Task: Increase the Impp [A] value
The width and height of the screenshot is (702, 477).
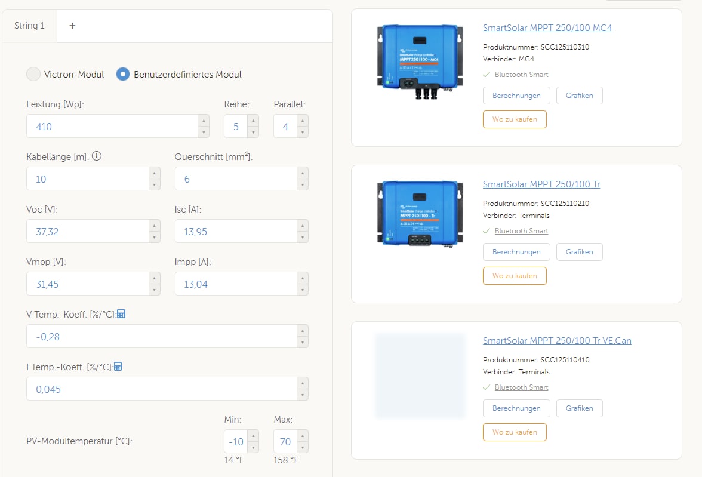Action: (303, 278)
